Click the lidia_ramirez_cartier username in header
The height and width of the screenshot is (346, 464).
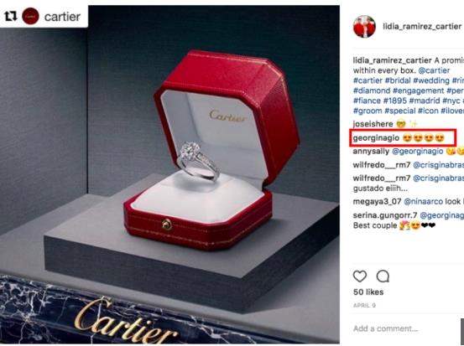pyautogui.click(x=422, y=26)
